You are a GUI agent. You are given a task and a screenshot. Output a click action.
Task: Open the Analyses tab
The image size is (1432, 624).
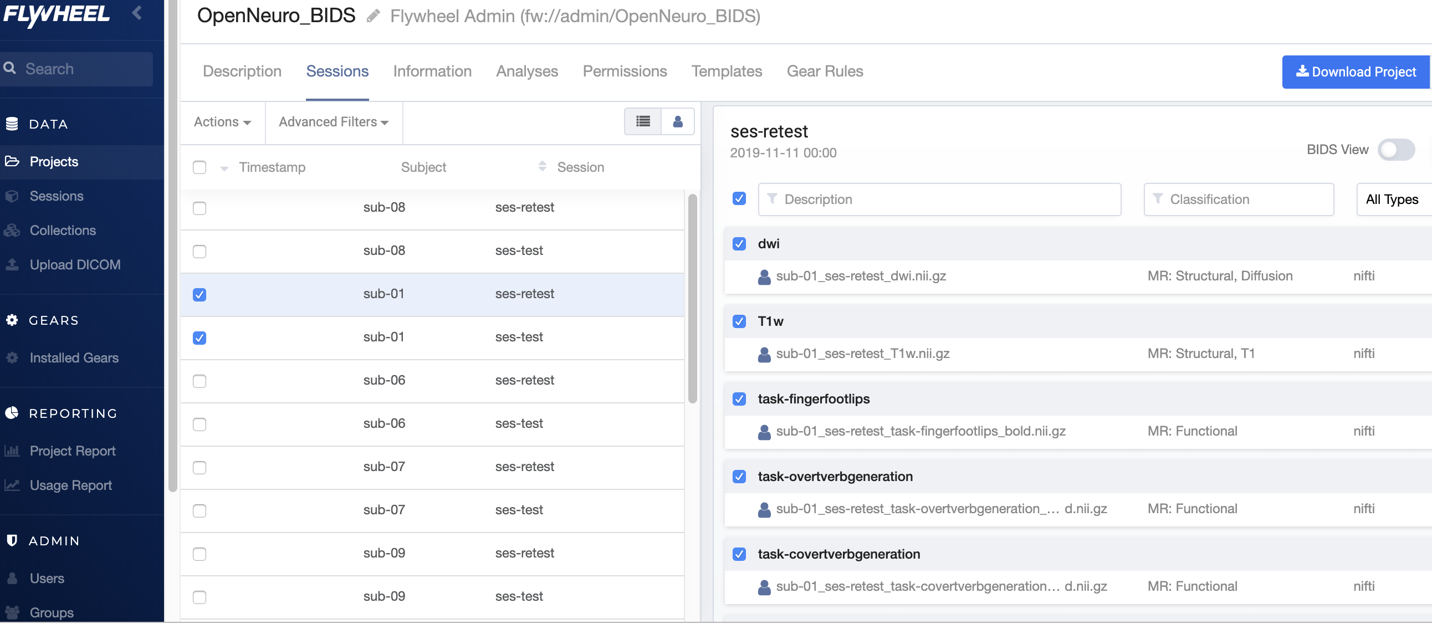(x=526, y=71)
